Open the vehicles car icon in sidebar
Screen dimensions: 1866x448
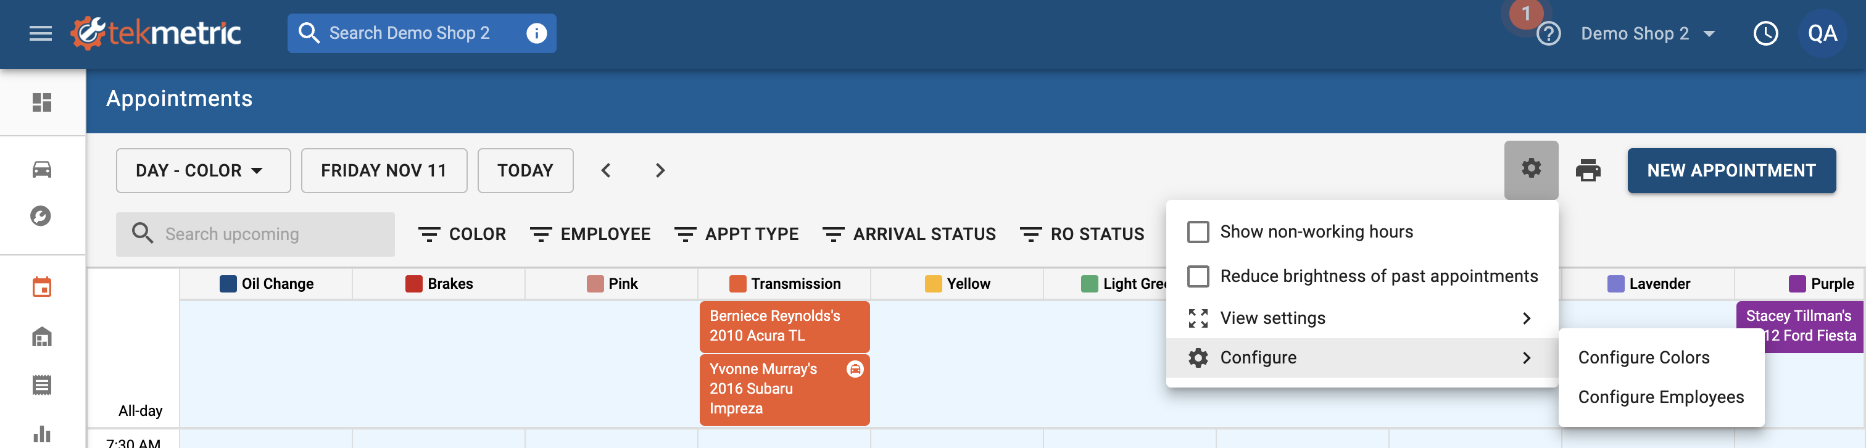(x=42, y=170)
